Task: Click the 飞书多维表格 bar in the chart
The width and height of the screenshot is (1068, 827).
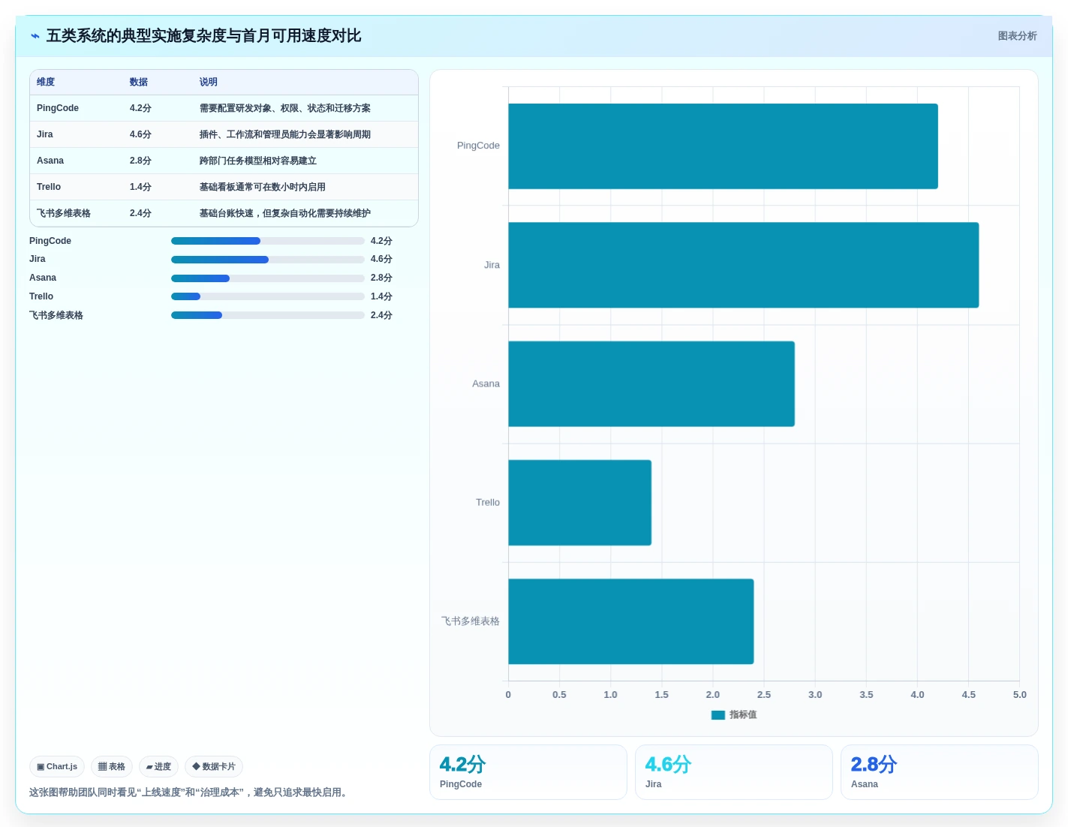Action: tap(630, 621)
